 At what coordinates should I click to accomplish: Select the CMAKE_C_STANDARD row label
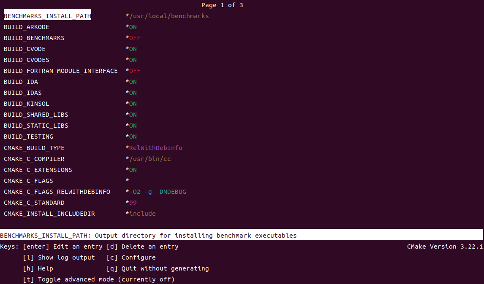[x=34, y=203]
